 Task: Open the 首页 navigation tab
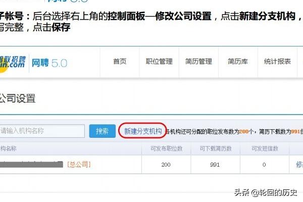click(120, 62)
